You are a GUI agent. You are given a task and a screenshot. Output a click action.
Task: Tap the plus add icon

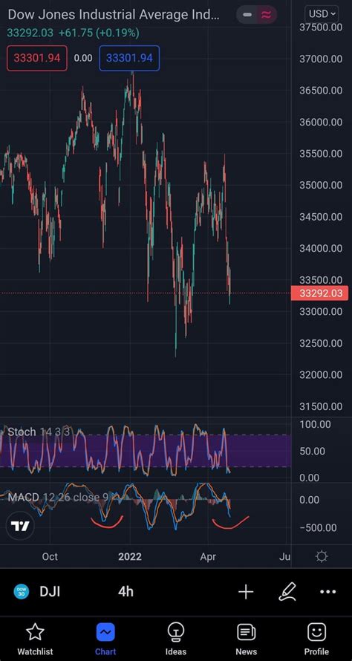(x=246, y=592)
